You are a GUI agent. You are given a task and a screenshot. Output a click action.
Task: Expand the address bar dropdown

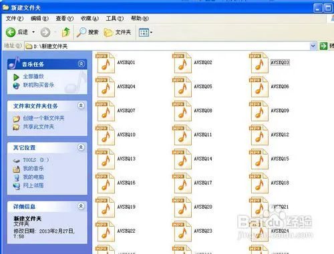click(x=313, y=46)
